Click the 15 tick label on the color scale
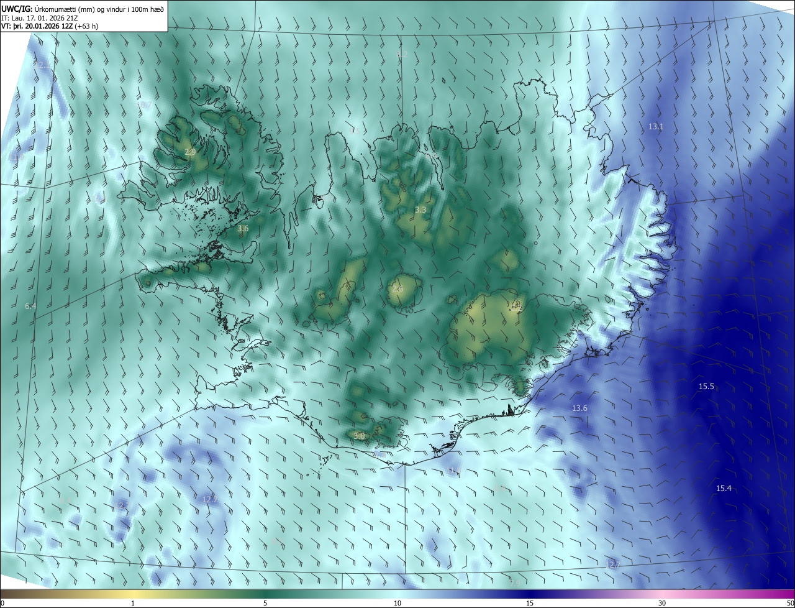 [x=530, y=603]
